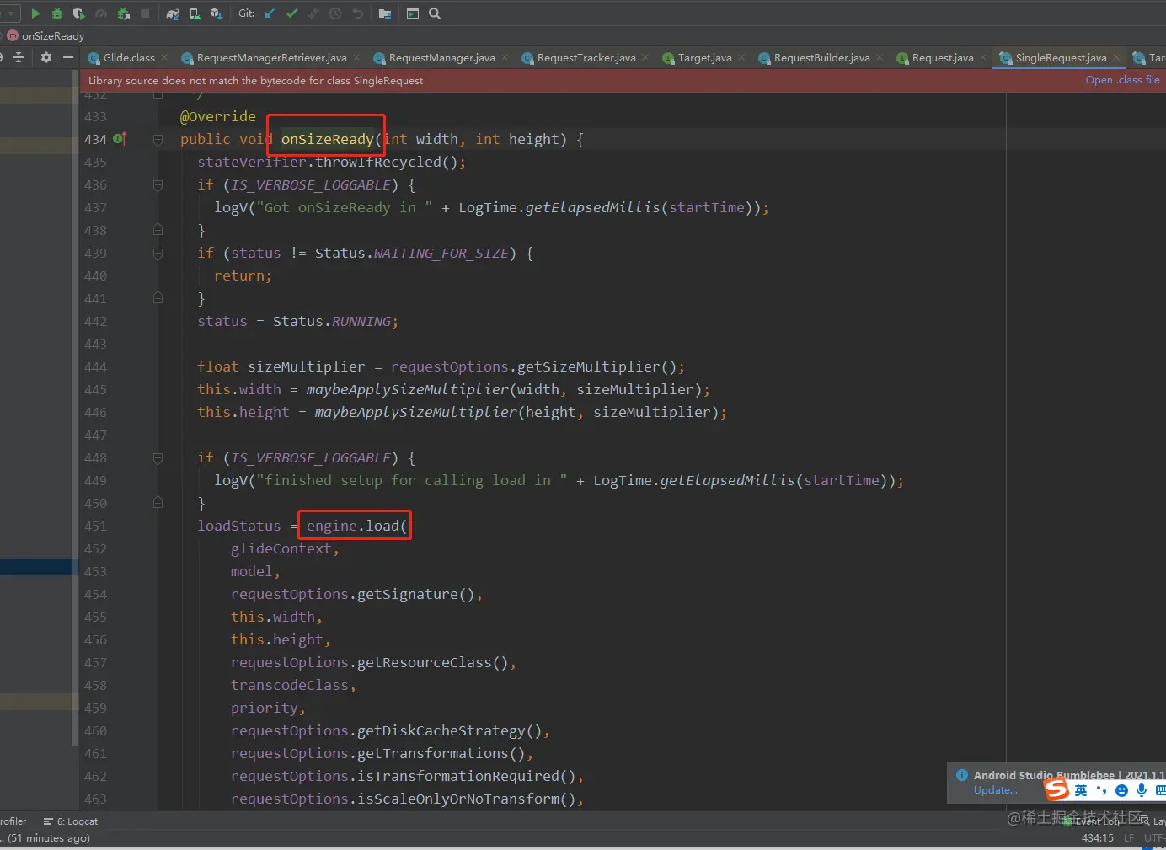1166x850 pixels.
Task: Open Search Everywhere magnifier icon
Action: (x=435, y=13)
